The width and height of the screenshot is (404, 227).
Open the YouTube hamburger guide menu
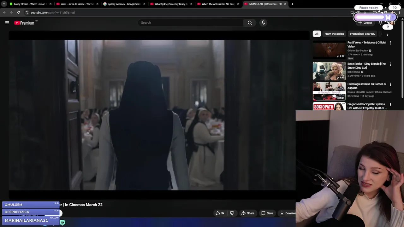click(x=7, y=23)
